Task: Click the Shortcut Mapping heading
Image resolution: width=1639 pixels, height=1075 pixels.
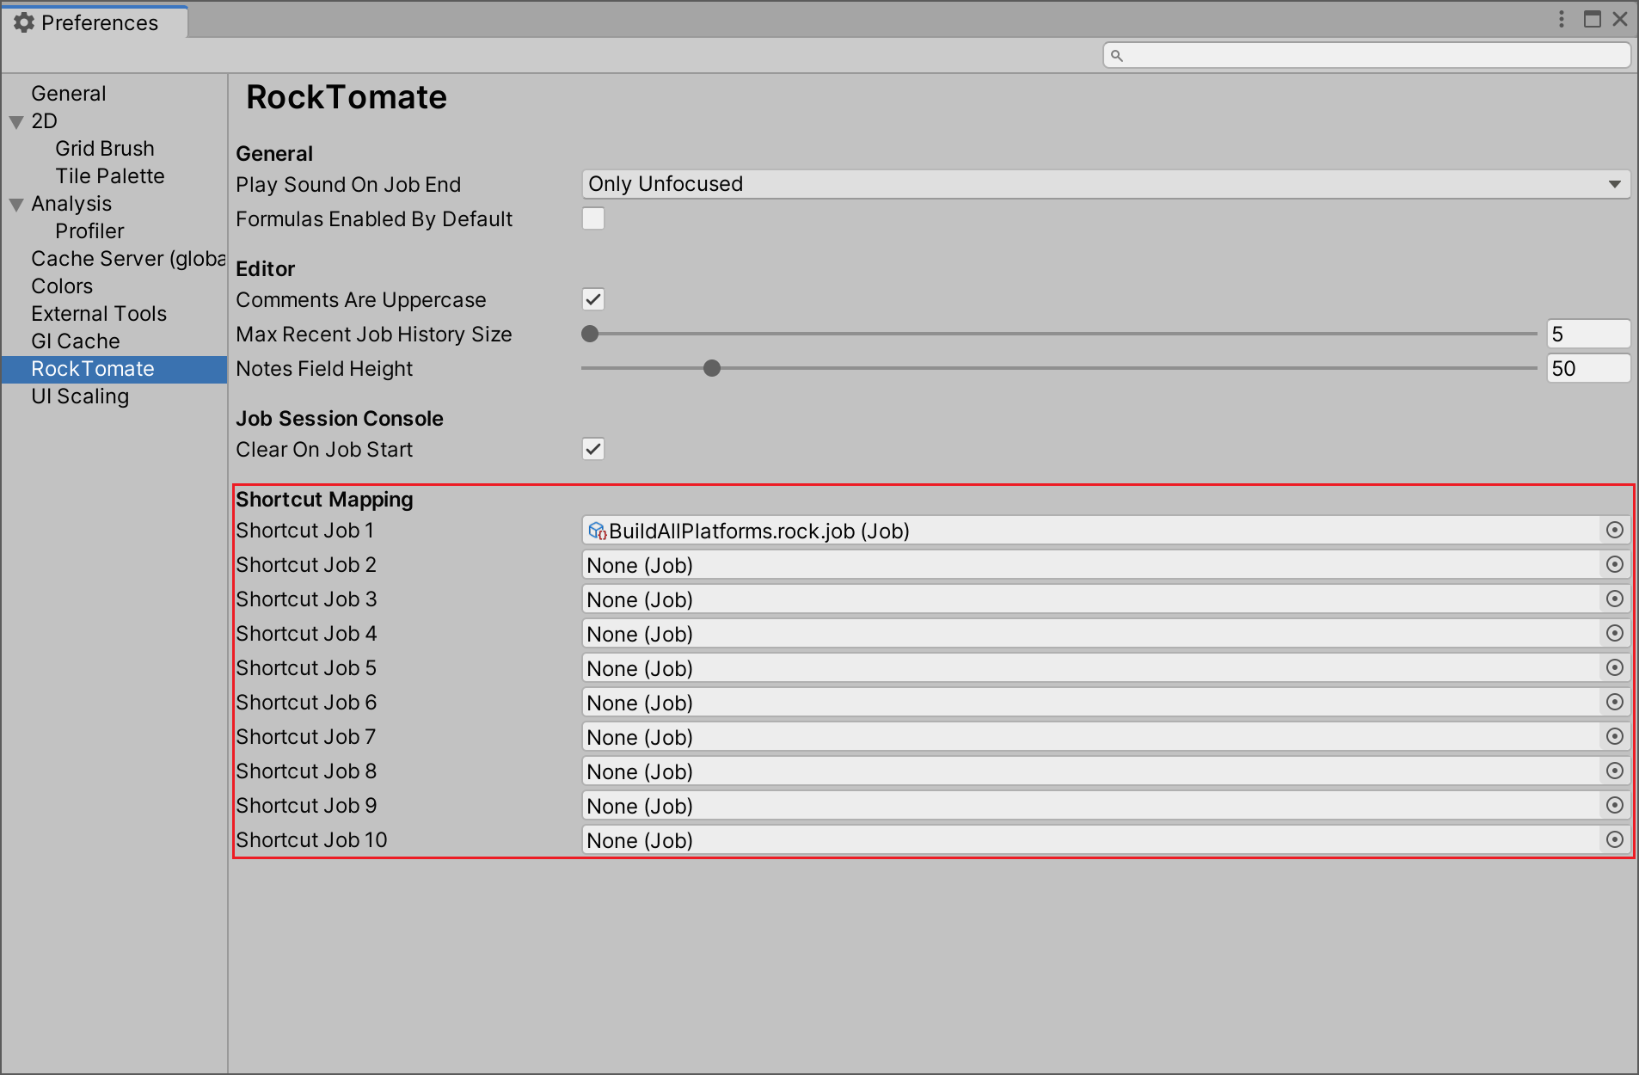Action: (x=324, y=500)
